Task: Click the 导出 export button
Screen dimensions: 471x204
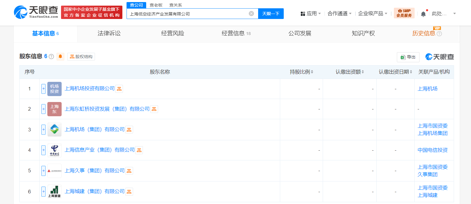Action: (x=408, y=57)
